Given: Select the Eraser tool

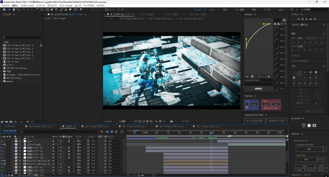Looking at the screenshot, I should coord(70,10).
